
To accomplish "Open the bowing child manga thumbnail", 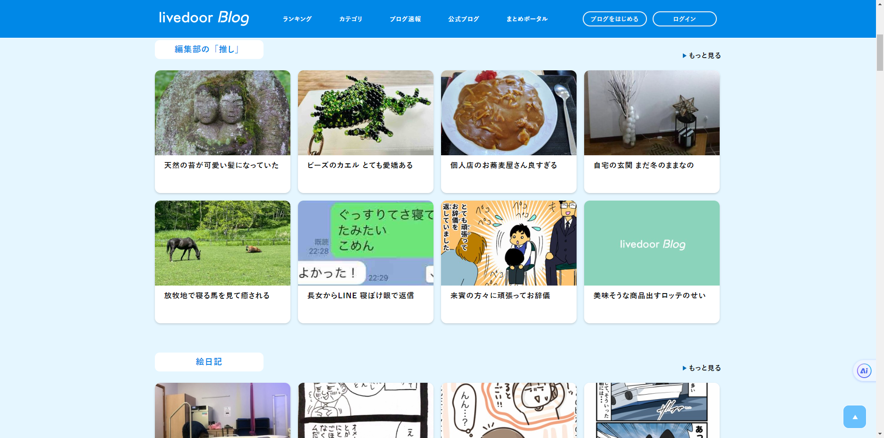I will click(x=509, y=243).
